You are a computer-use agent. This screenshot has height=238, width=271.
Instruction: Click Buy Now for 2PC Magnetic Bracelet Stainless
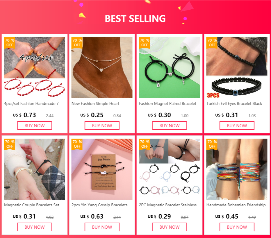pyautogui.click(x=170, y=227)
